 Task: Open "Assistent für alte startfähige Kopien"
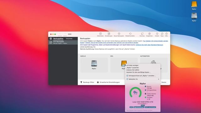click(139, 72)
